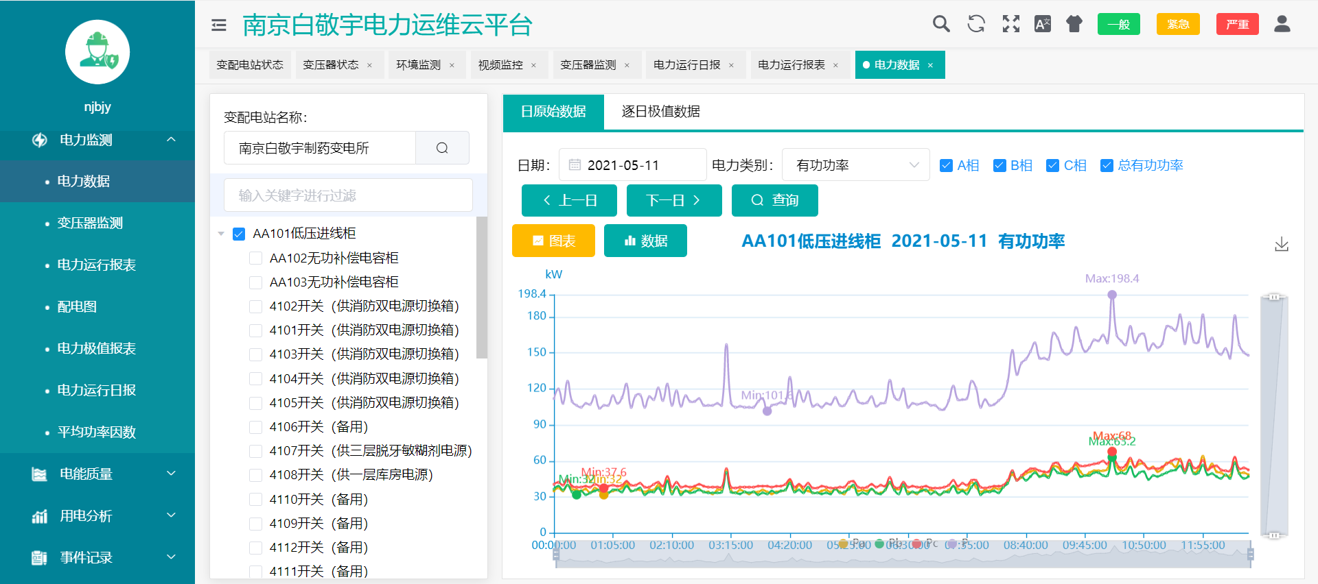This screenshot has width=1318, height=584.
Task: Click the 下一日 next day button
Action: (673, 201)
